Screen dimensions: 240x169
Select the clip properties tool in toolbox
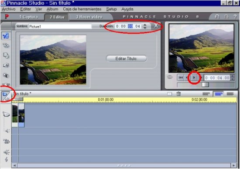click(x=6, y=36)
